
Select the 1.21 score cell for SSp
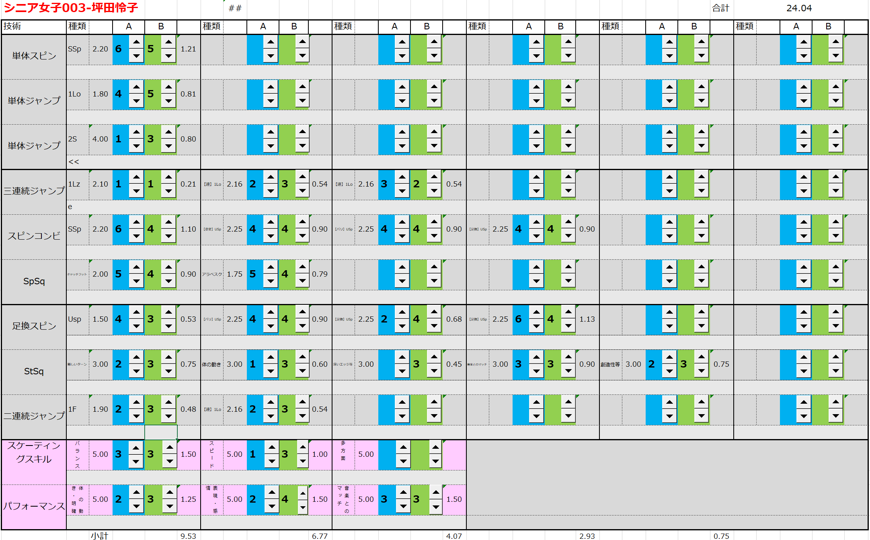pyautogui.click(x=188, y=49)
